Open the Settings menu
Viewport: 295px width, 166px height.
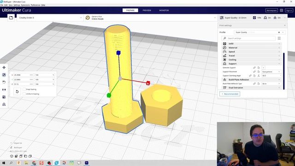(17, 5)
